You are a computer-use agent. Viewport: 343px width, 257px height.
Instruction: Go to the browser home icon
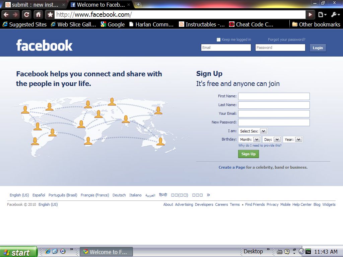point(38,15)
